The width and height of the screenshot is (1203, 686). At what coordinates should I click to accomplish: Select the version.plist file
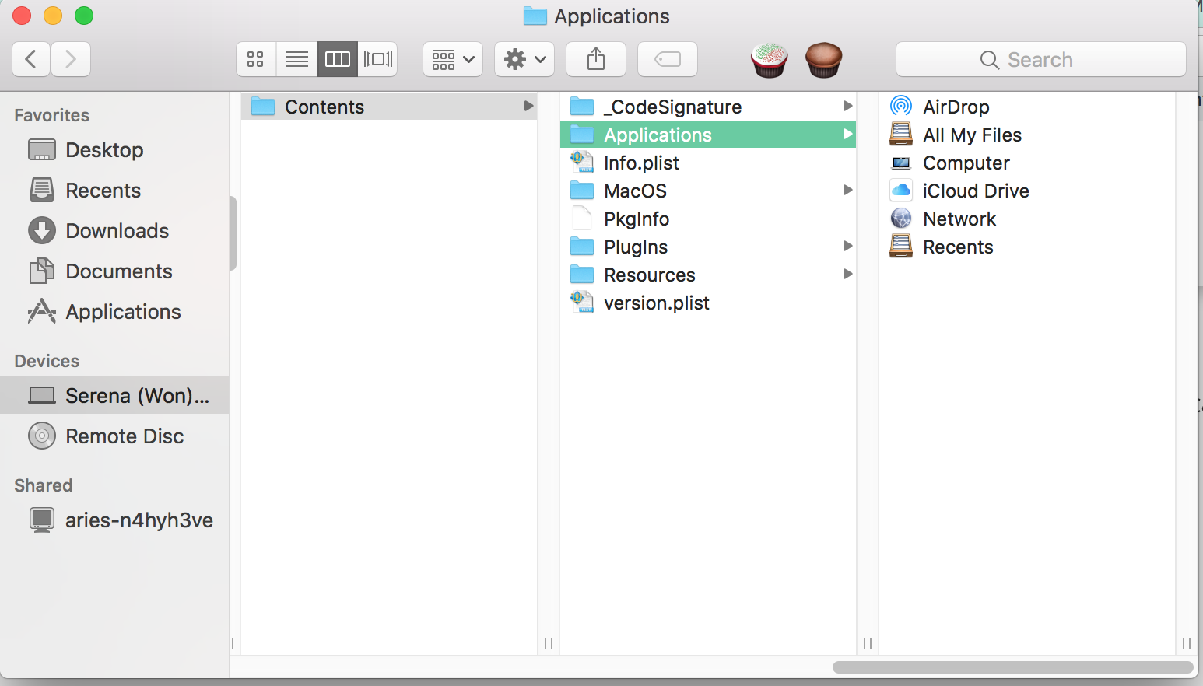click(x=708, y=303)
